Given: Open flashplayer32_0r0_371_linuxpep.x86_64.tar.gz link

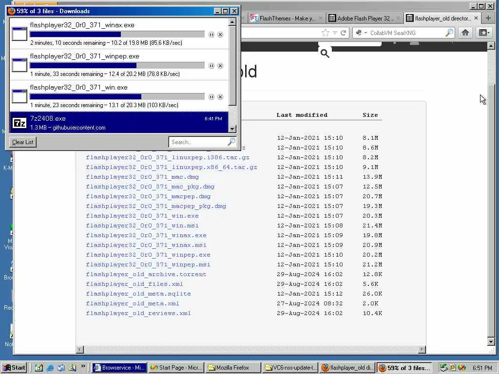Looking at the screenshot, I should 171,168.
